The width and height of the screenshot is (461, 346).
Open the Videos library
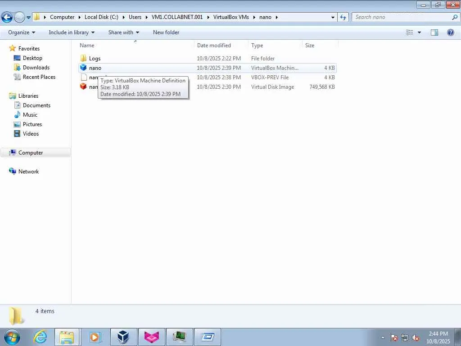point(31,133)
